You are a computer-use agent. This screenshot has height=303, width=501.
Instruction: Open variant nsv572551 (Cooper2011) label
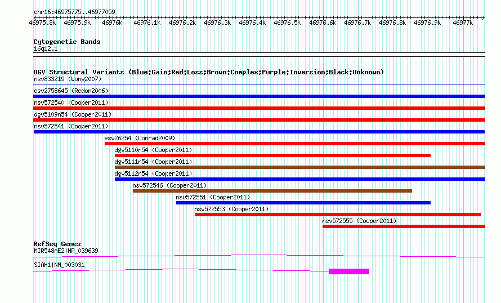[213, 197]
